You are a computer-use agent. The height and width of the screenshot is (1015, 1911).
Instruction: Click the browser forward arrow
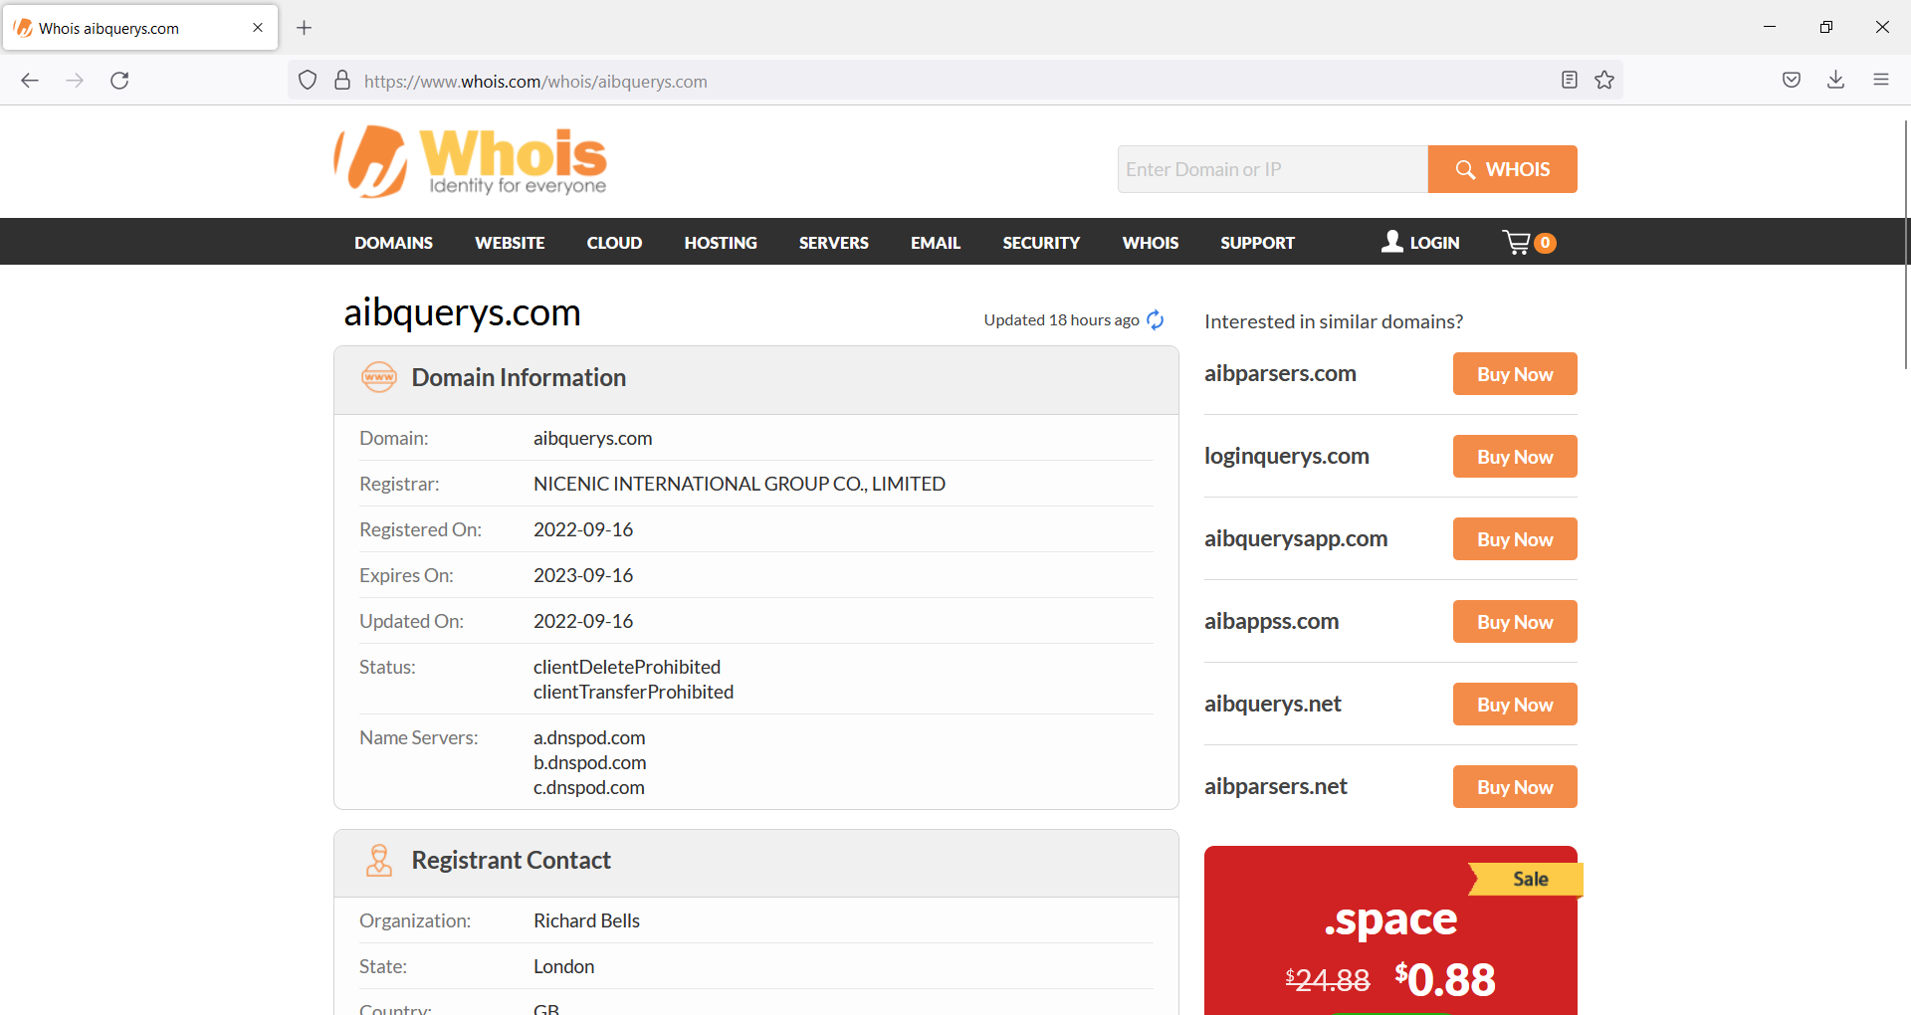(x=75, y=81)
